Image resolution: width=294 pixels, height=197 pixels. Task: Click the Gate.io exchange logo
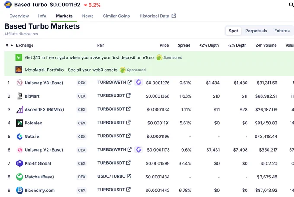point(20,137)
